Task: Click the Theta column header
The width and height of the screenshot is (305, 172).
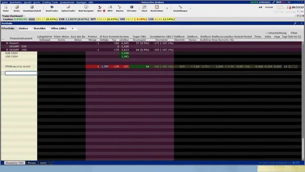Action: click(x=257, y=36)
